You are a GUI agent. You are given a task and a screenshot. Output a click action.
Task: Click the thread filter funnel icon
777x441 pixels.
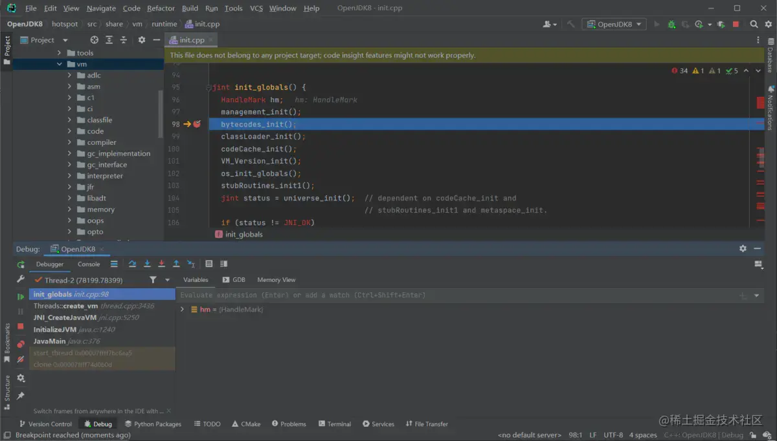[153, 280]
